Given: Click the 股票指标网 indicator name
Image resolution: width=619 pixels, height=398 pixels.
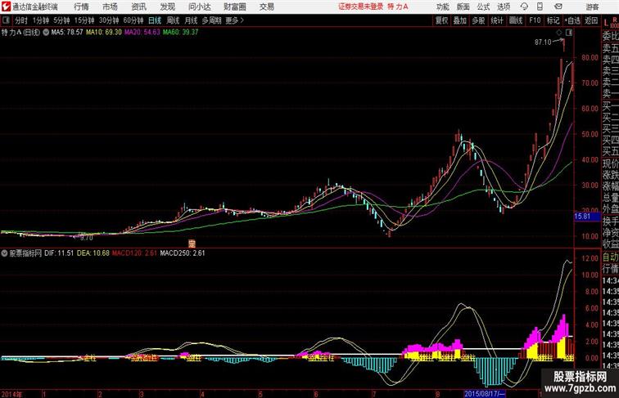Looking at the screenshot, I should (x=25, y=253).
